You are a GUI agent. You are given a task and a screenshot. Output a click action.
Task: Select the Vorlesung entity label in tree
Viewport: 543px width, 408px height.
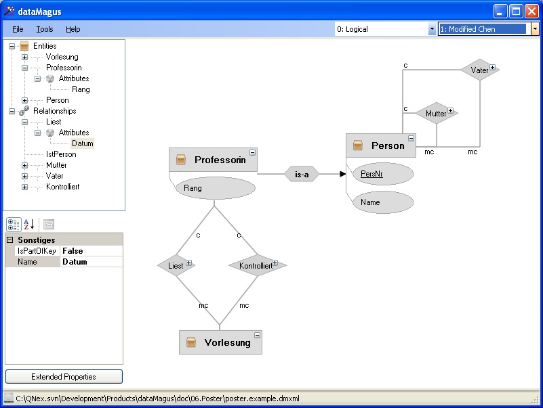click(x=62, y=57)
